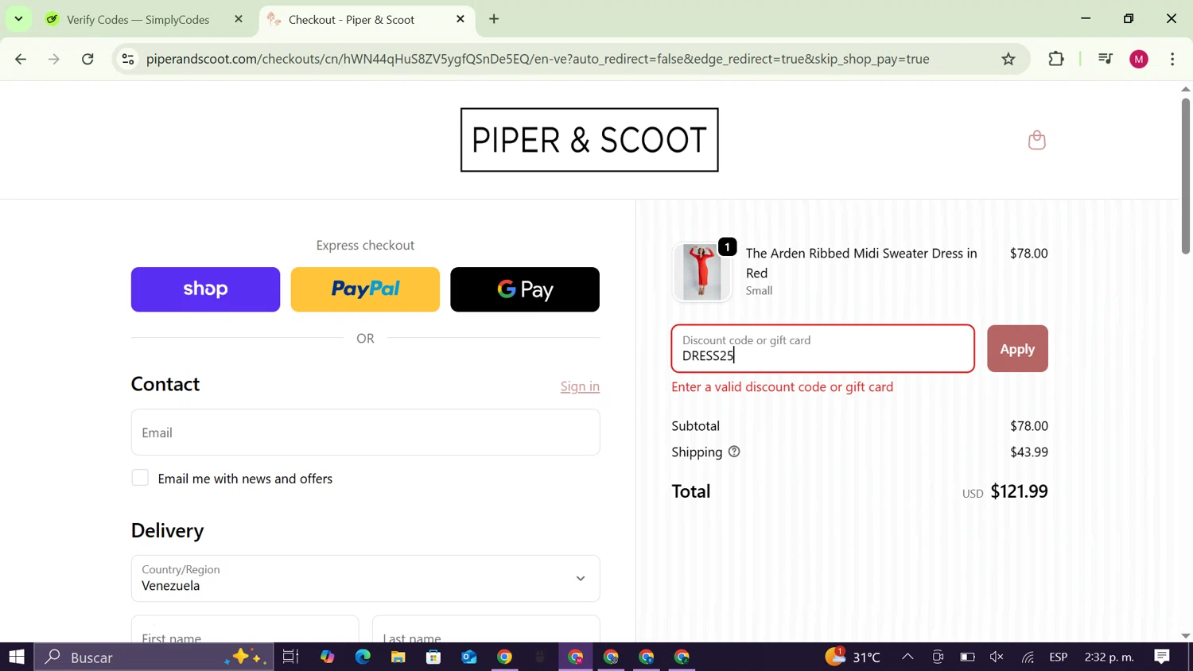Close the Checkout Piper & Scoot tab
Image resolution: width=1193 pixels, height=671 pixels.
point(460,19)
